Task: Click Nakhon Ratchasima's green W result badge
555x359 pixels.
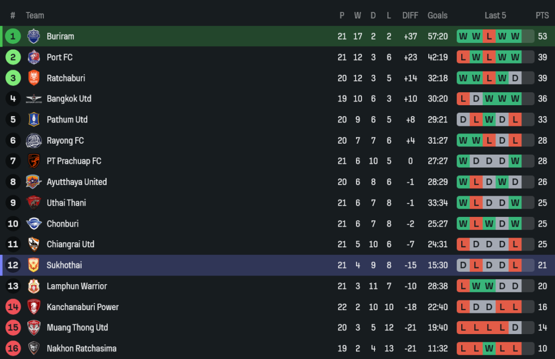Action: tap(489, 348)
